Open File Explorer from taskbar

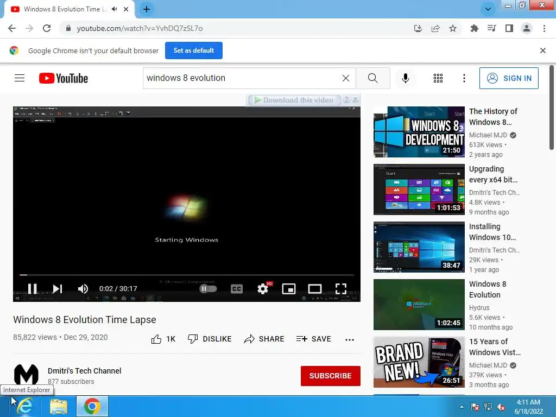point(59,406)
